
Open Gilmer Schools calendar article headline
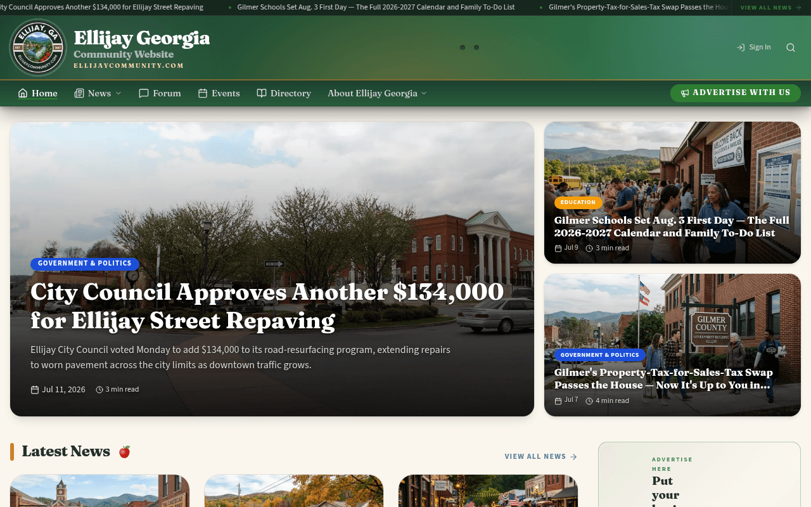pyautogui.click(x=672, y=226)
